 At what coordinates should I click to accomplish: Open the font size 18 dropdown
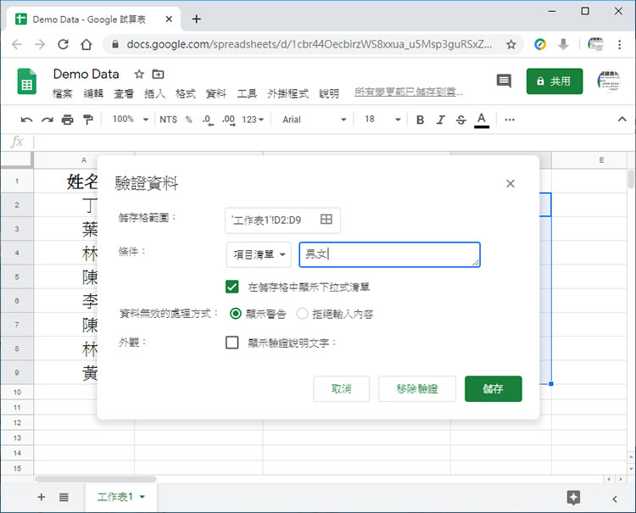[x=382, y=120]
